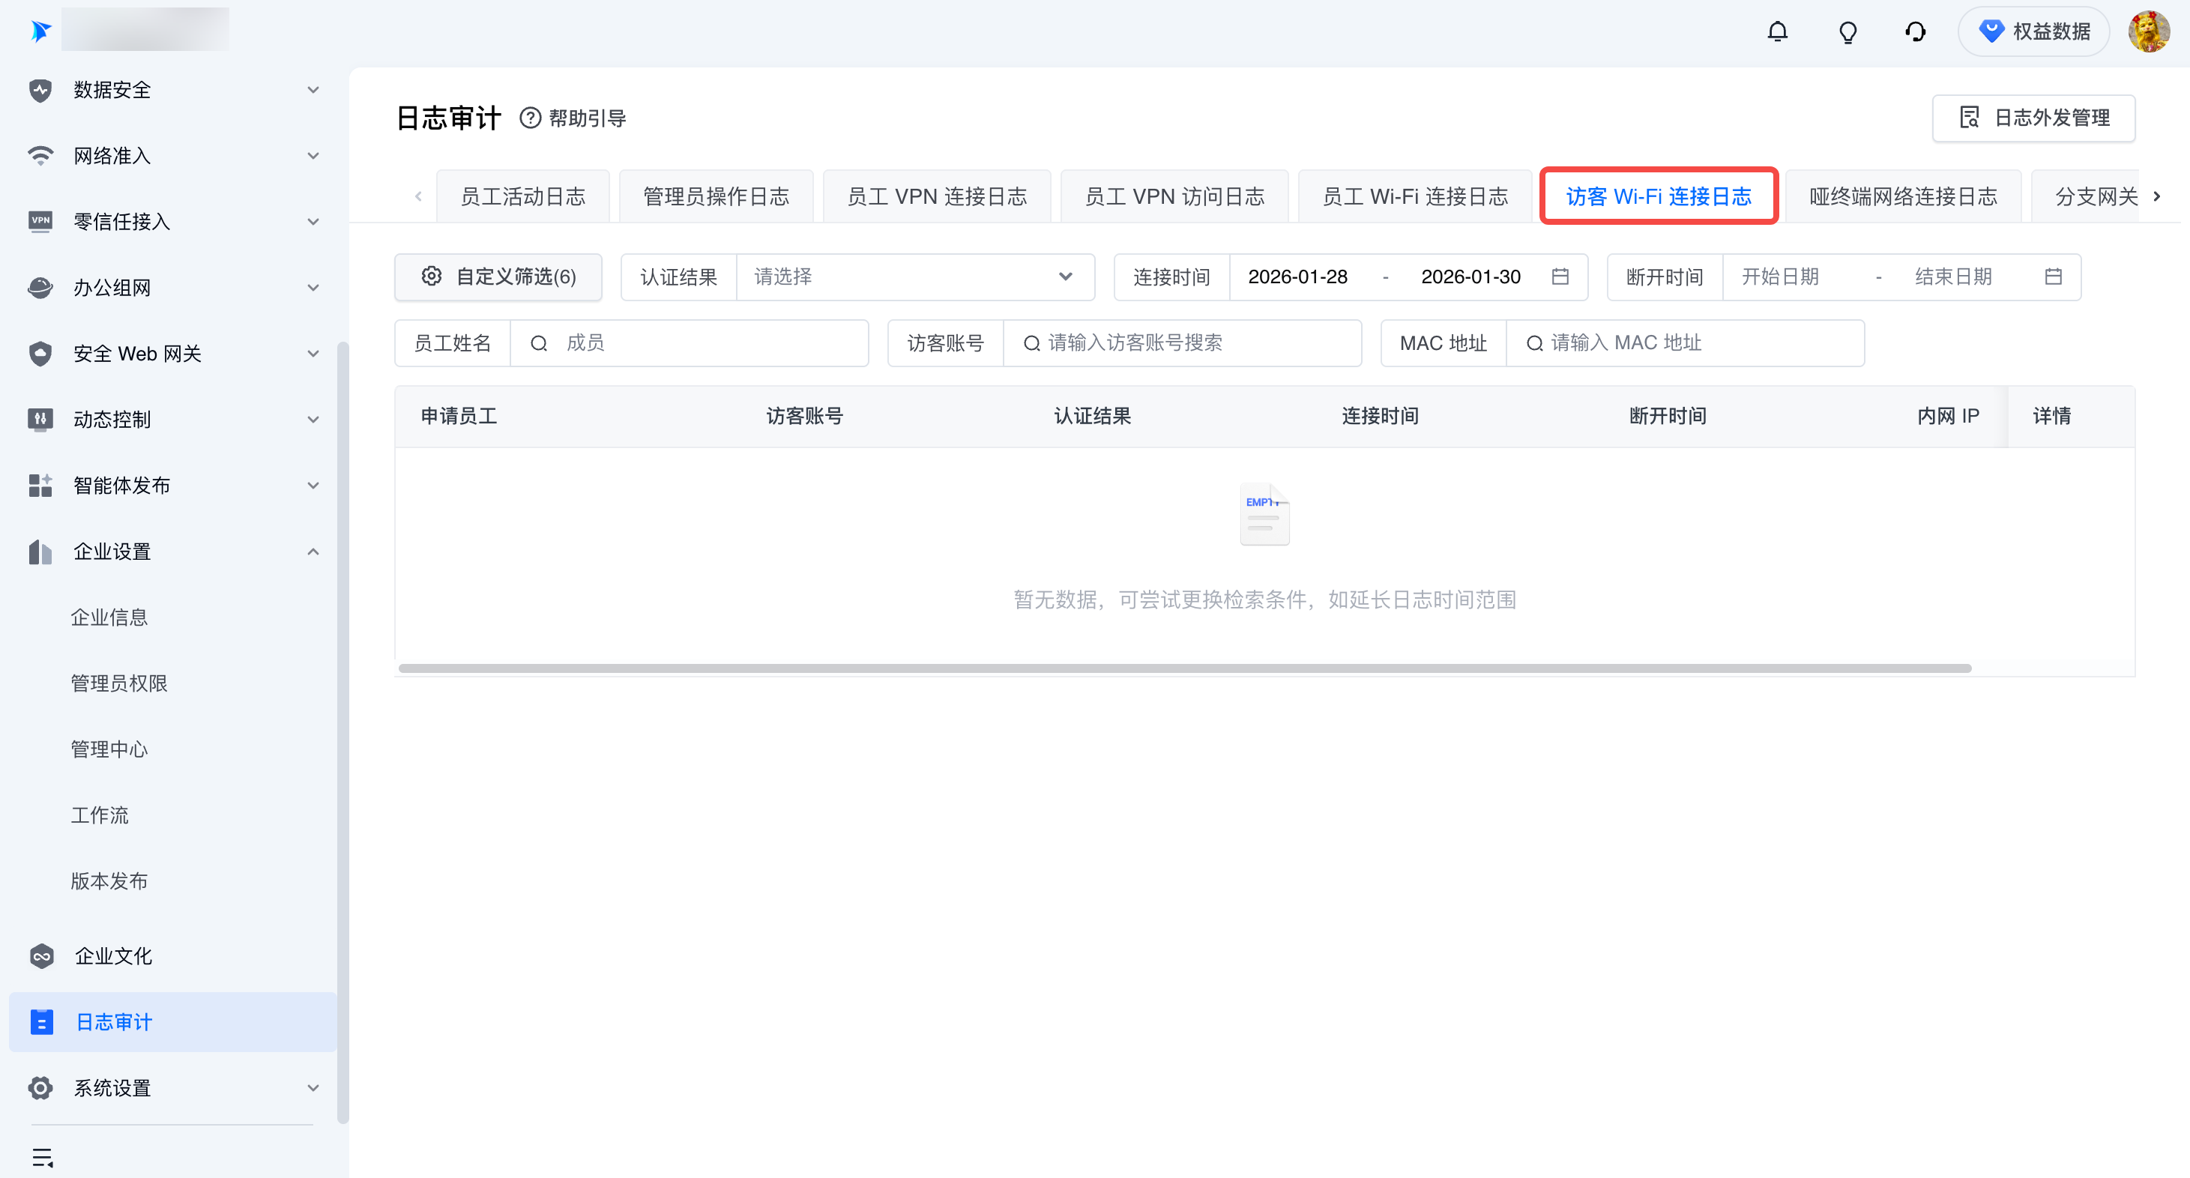
Task: Click the 动态控制 sliders icon
Action: [x=40, y=419]
